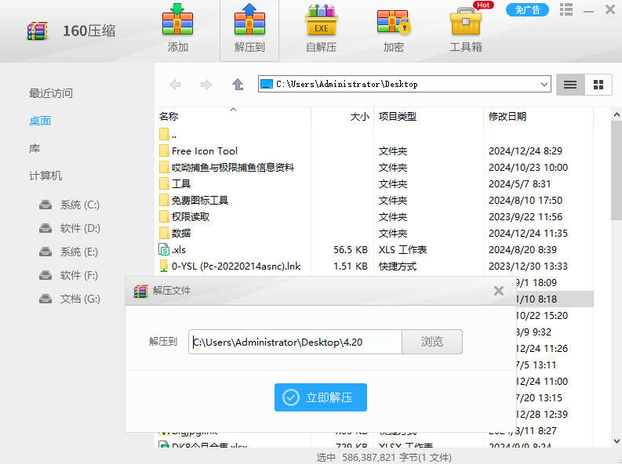This screenshot has height=464, width=622.
Task: Select 最近访问 in the sidebar
Action: coord(51,93)
